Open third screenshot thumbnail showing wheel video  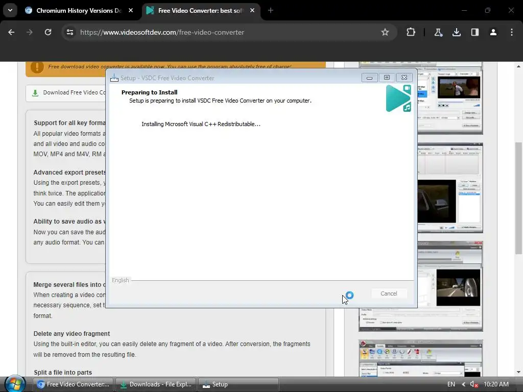click(x=450, y=286)
